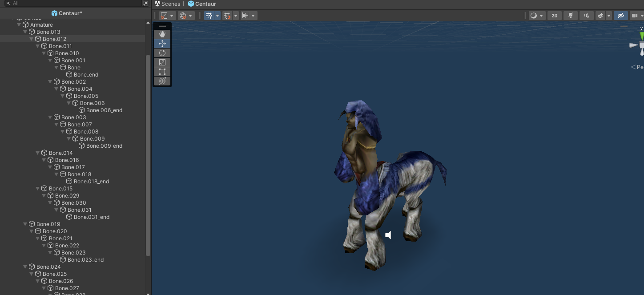The width and height of the screenshot is (644, 295).
Task: Click the cube icon of Bone.024
Action: [32, 267]
